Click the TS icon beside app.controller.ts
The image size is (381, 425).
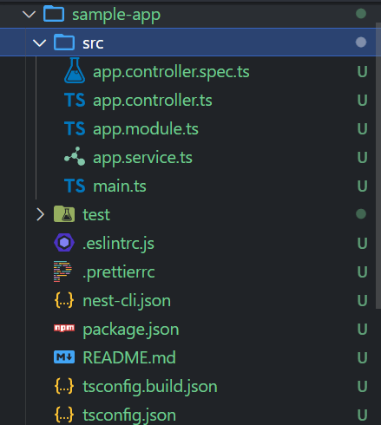tap(75, 100)
